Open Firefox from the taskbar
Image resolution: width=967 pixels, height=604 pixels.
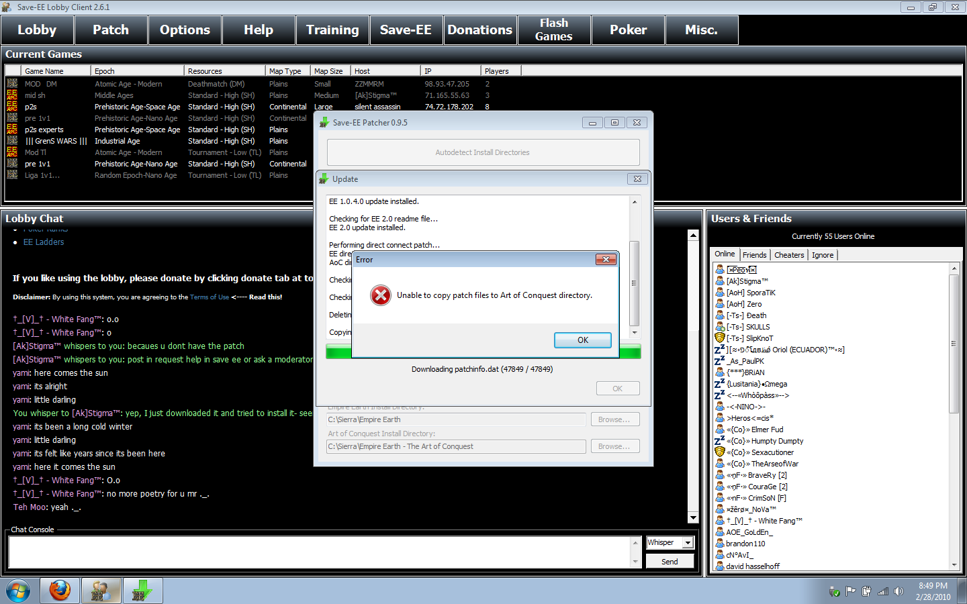[60, 591]
